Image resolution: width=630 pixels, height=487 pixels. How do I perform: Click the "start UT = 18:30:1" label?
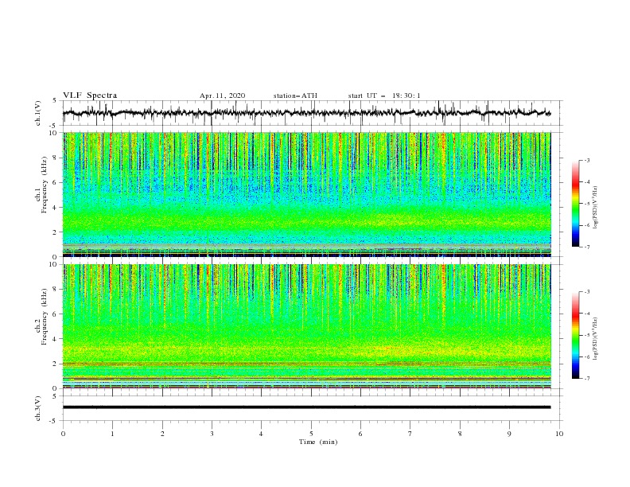(x=384, y=95)
